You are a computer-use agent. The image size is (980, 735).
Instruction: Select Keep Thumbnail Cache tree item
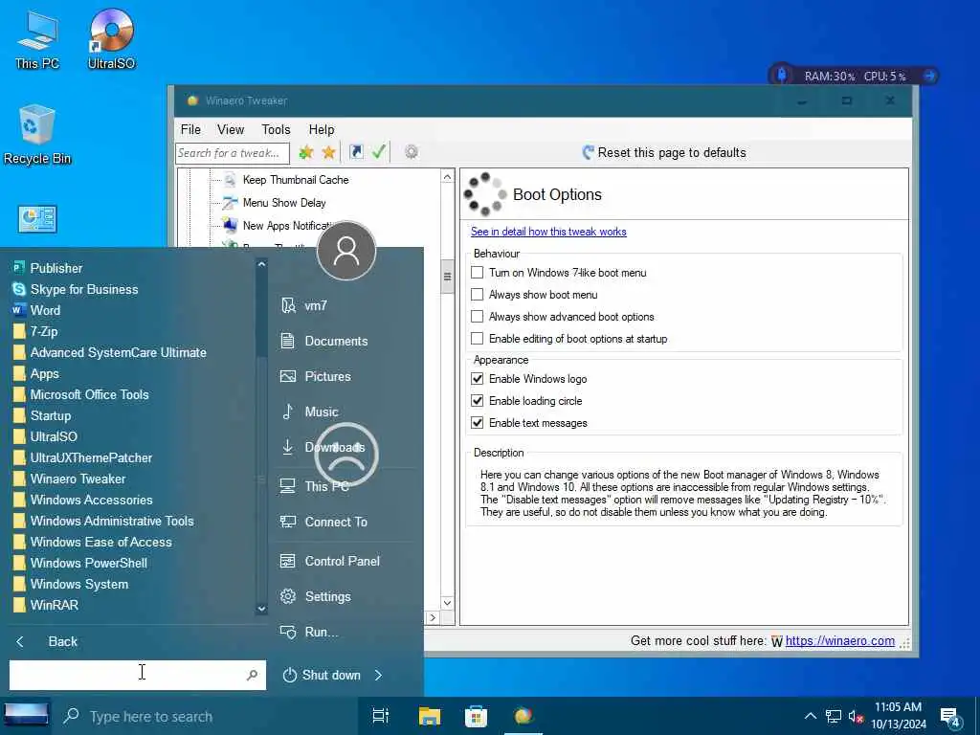[x=296, y=180]
